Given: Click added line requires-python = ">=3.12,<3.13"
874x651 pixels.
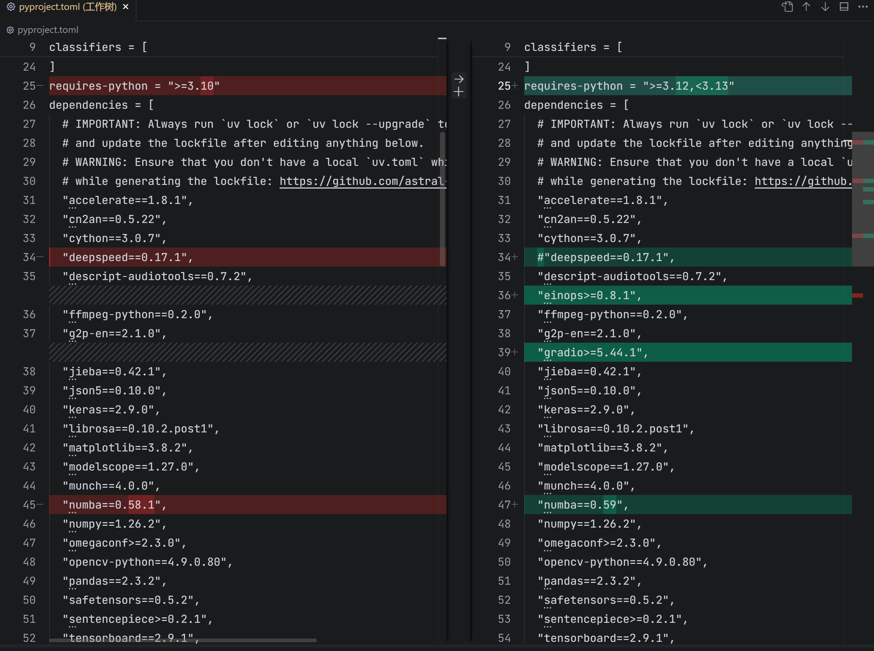Looking at the screenshot, I should click(x=688, y=86).
